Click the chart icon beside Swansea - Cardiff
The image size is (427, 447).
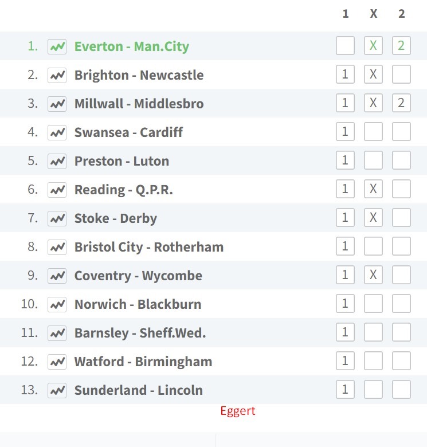tap(57, 132)
